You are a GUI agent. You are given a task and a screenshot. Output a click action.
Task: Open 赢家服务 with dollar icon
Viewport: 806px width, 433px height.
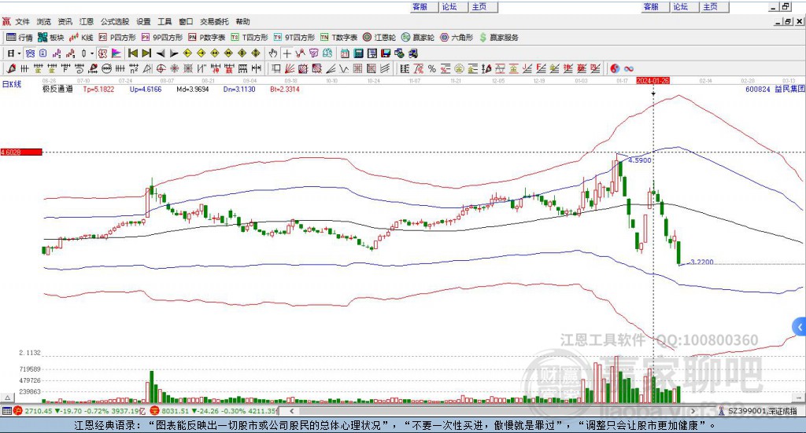point(498,38)
